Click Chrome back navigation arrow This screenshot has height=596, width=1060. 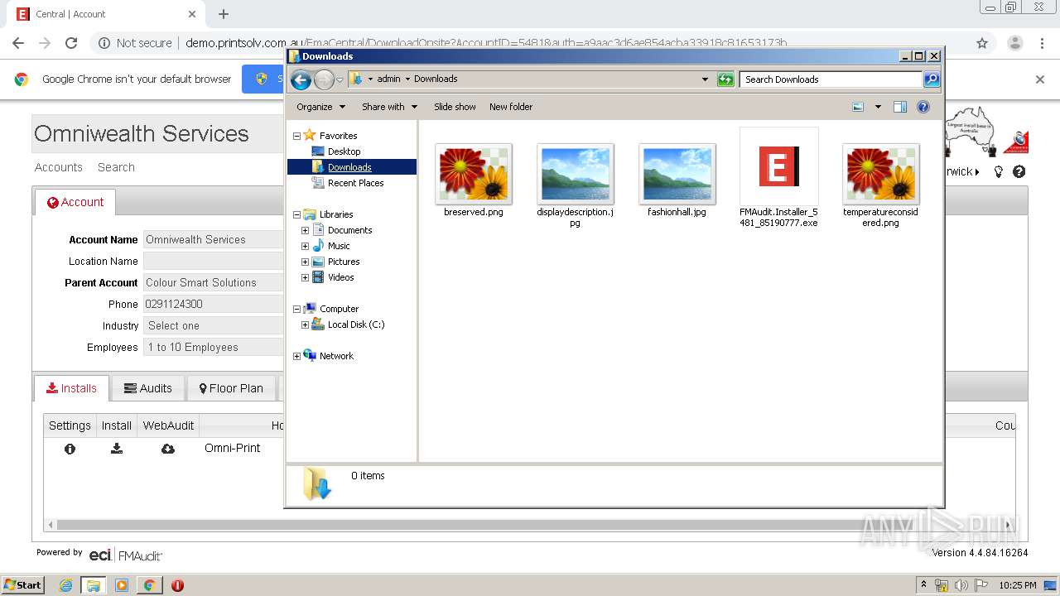pyautogui.click(x=18, y=43)
